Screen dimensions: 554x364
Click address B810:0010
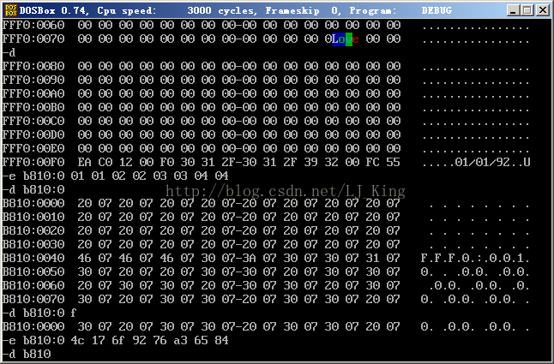(x=33, y=217)
